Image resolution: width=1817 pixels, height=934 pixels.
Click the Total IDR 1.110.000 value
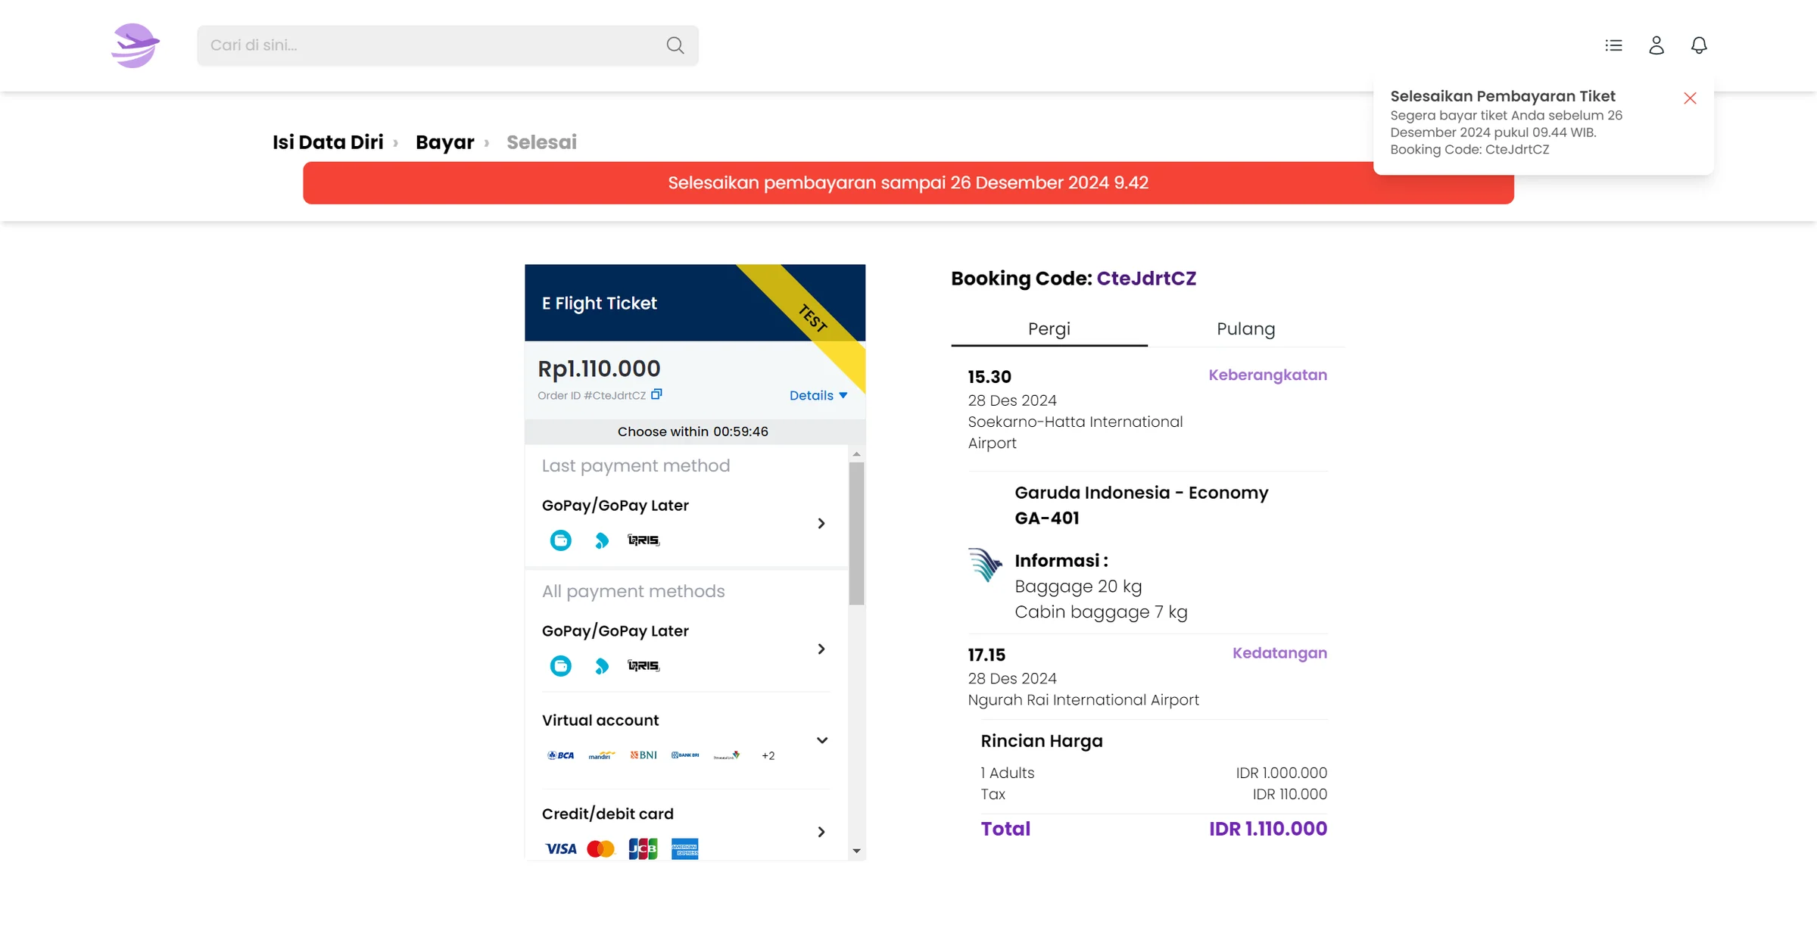pyautogui.click(x=1267, y=829)
